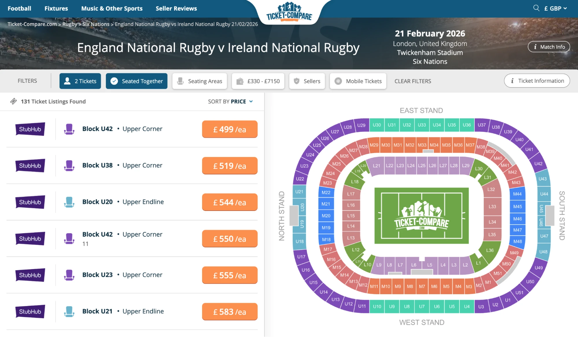The image size is (578, 337).
Task: Follow the Six Nations breadcrumb link
Action: [96, 24]
